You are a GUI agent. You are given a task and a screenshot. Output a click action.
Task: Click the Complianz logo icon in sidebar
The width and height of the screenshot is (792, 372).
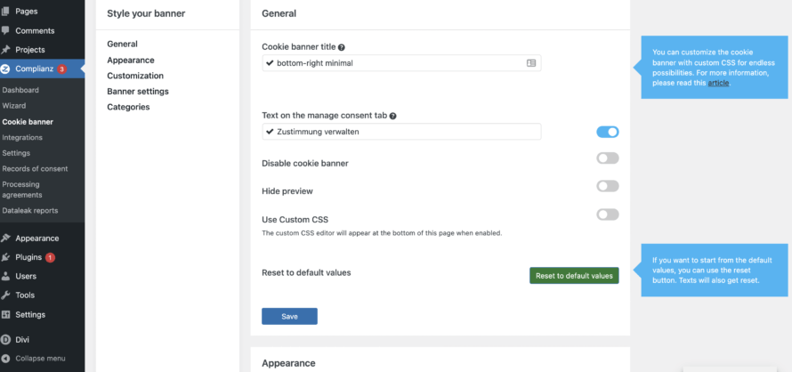6,69
